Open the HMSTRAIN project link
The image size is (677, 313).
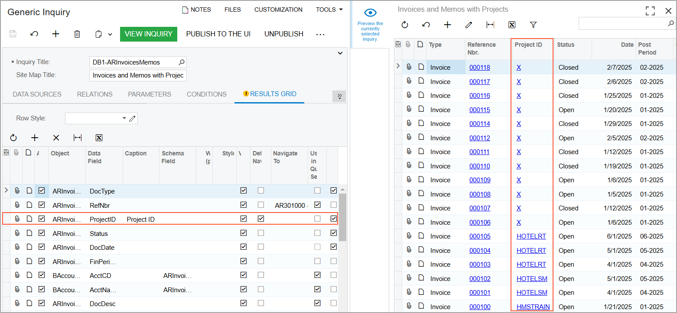tap(533, 307)
